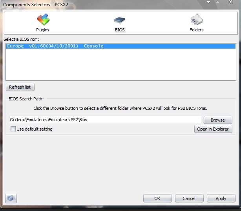The width and height of the screenshot is (241, 211).
Task: Select Europe v01.60 Console BIOS entry
Action: coord(121,46)
